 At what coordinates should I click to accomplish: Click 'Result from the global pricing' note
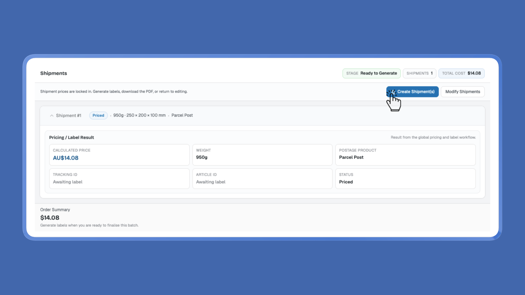[x=433, y=137]
